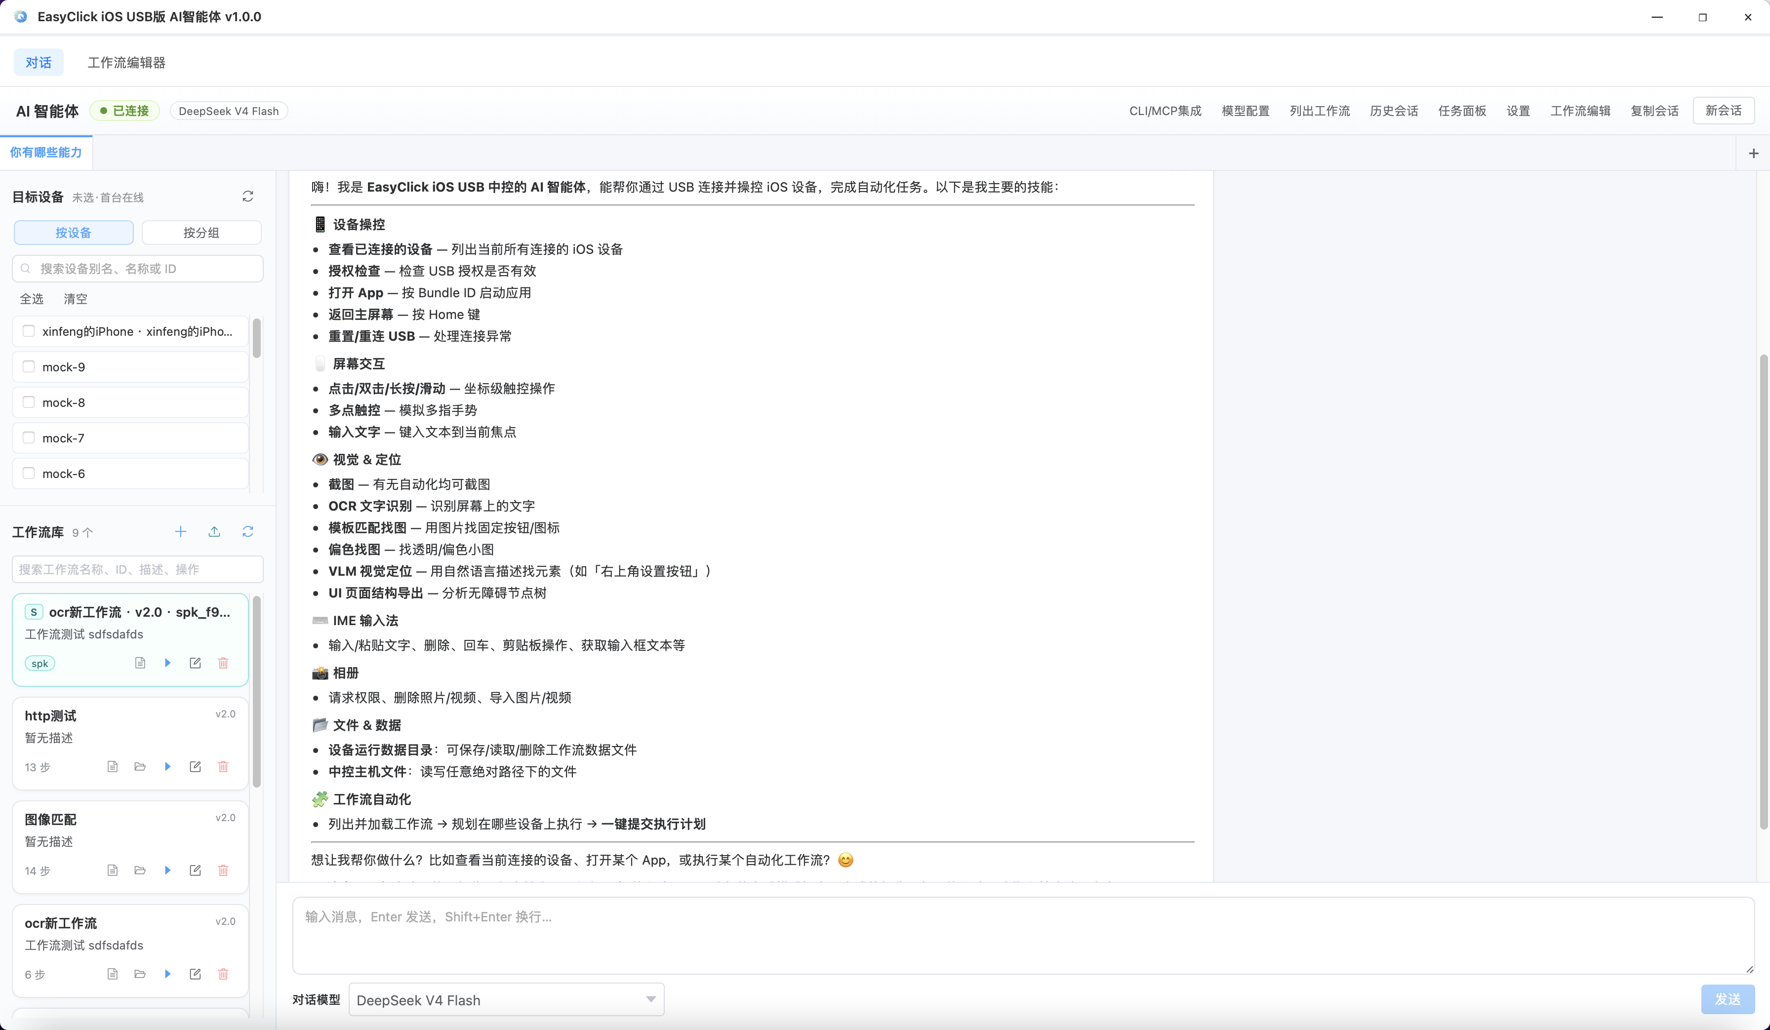Switch to the 对话 tab
Image resolution: width=1770 pixels, height=1030 pixels.
click(39, 63)
